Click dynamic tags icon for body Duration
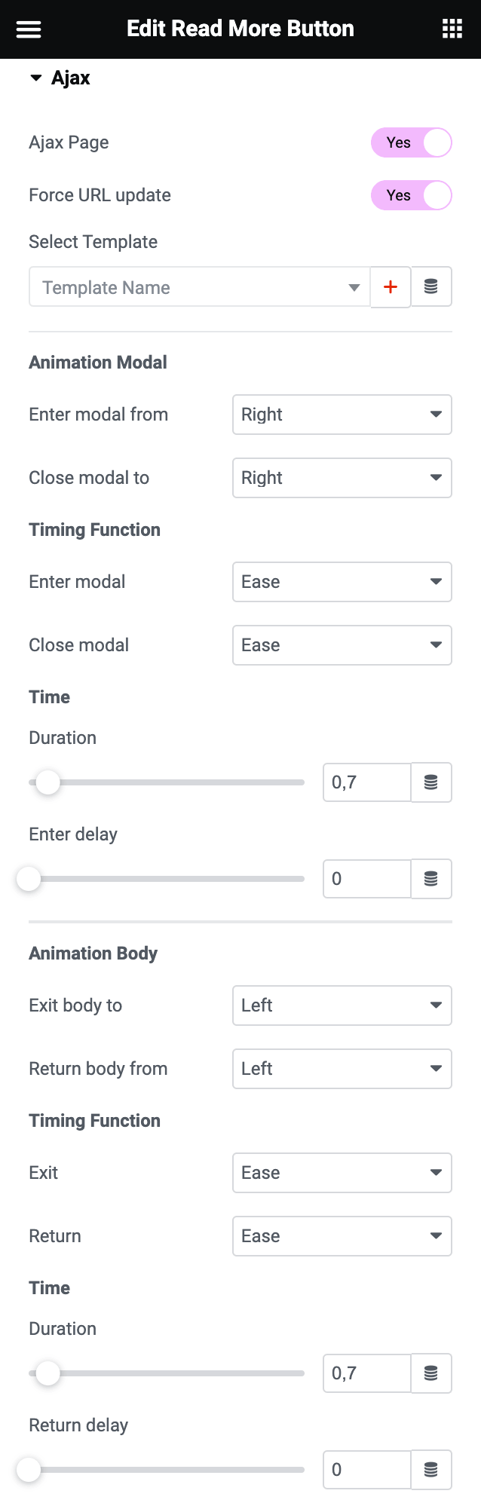This screenshot has height=1509, width=481. click(x=431, y=1373)
